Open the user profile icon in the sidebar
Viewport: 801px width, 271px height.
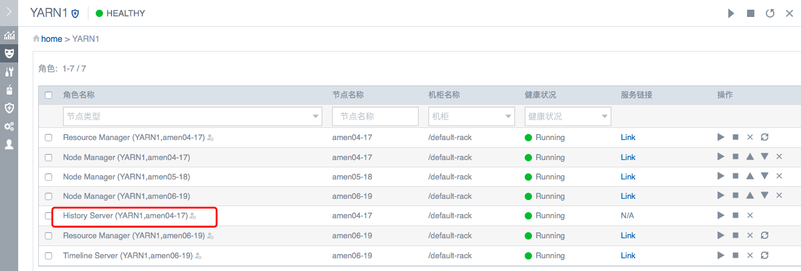click(x=9, y=145)
